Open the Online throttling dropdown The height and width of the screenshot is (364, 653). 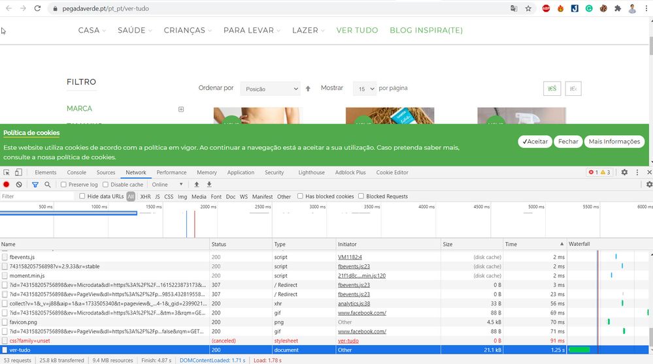coord(167,185)
